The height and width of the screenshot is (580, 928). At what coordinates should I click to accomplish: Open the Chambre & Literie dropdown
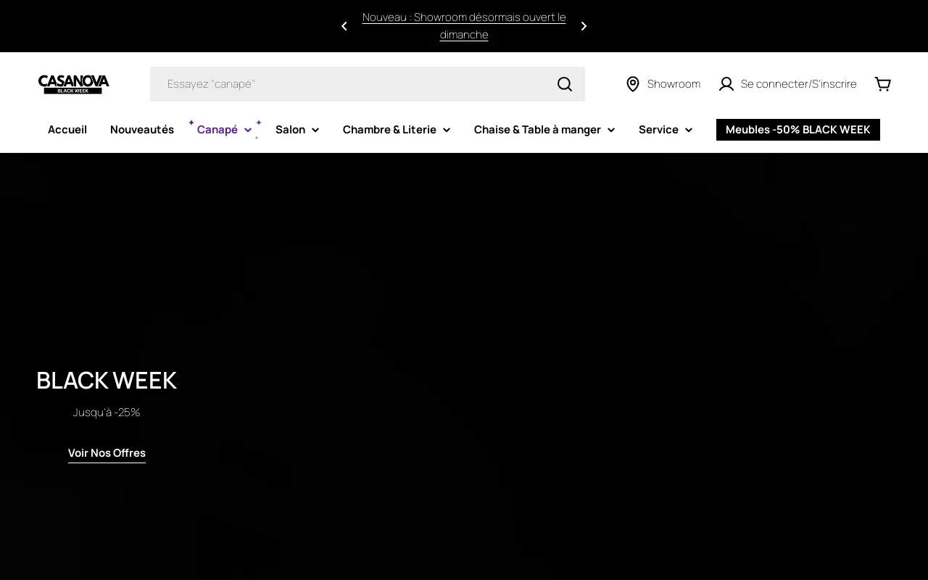coord(396,130)
